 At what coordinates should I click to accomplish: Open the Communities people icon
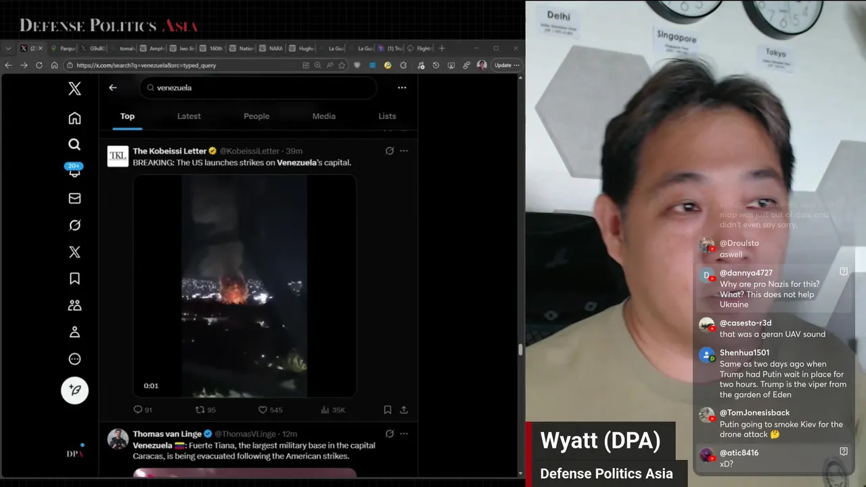(x=74, y=306)
